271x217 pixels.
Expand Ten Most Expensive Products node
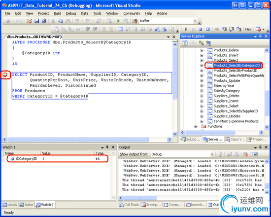click(x=202, y=121)
